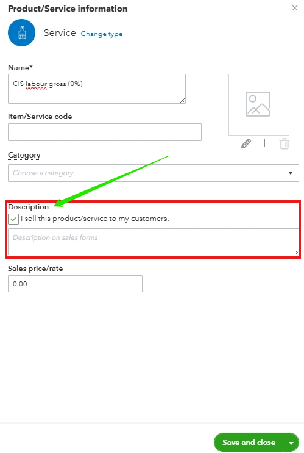This screenshot has height=453, width=304.
Task: Expand the Category dropdown arrow
Action: (291, 173)
